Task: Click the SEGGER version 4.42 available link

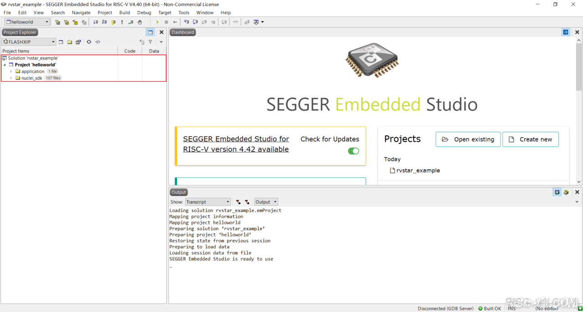Action: (236, 144)
